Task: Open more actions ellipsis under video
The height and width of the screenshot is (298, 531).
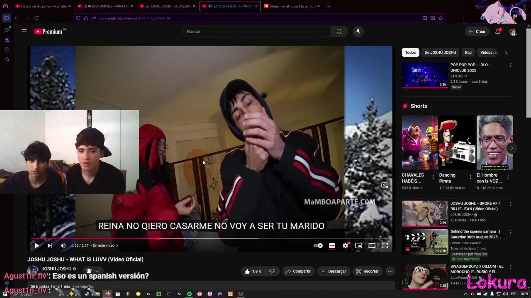Action: click(x=390, y=271)
